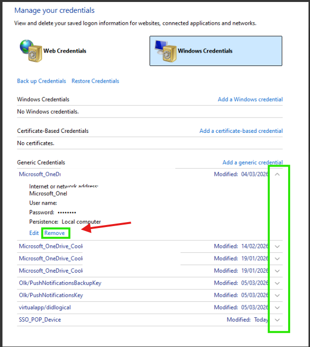Collapse the expanded credential modified 04/03/2026
310x347 pixels.
(277, 174)
